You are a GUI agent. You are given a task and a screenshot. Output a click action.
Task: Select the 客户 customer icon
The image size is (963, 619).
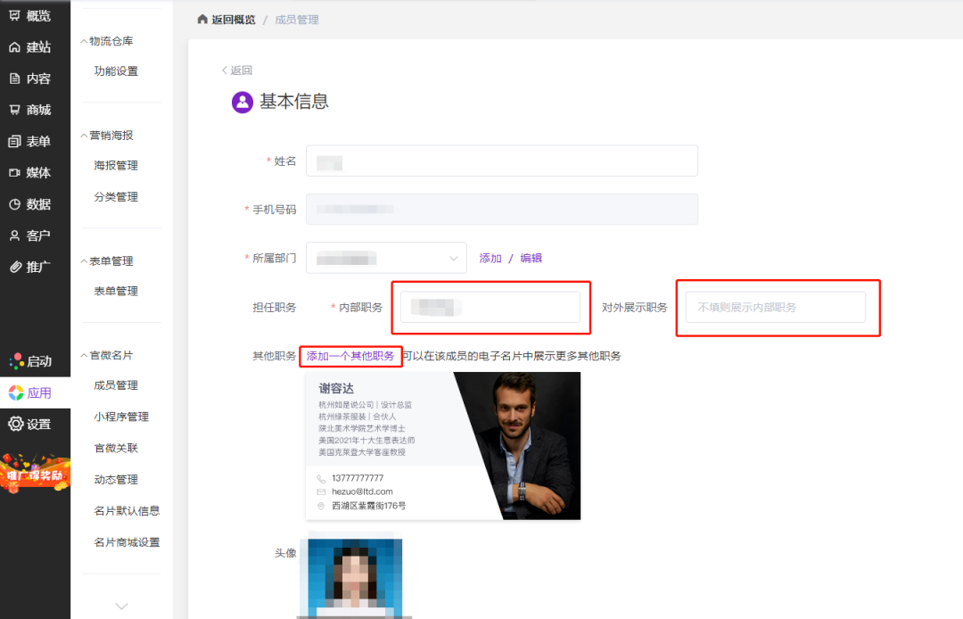pyautogui.click(x=15, y=235)
